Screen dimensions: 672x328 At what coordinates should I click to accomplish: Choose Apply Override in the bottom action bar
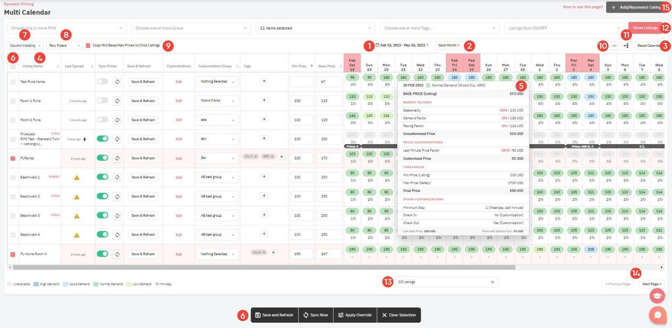355,315
